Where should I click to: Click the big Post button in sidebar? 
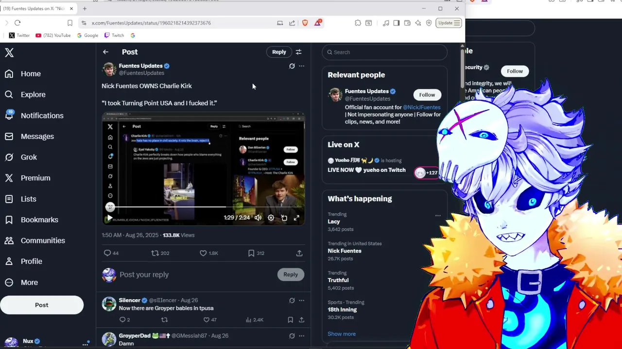coord(42,305)
